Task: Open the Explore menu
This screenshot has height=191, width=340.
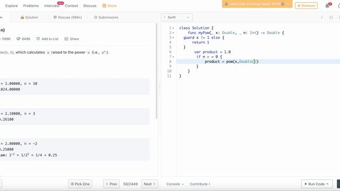Action: tap(12, 6)
